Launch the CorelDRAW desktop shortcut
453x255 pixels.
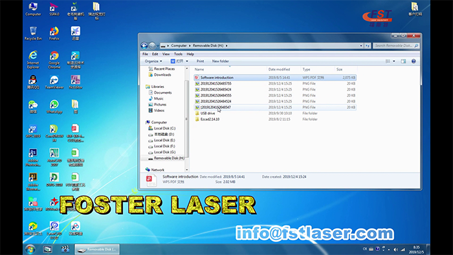click(x=54, y=133)
